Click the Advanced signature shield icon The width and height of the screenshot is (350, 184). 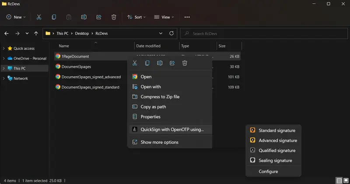click(x=252, y=140)
